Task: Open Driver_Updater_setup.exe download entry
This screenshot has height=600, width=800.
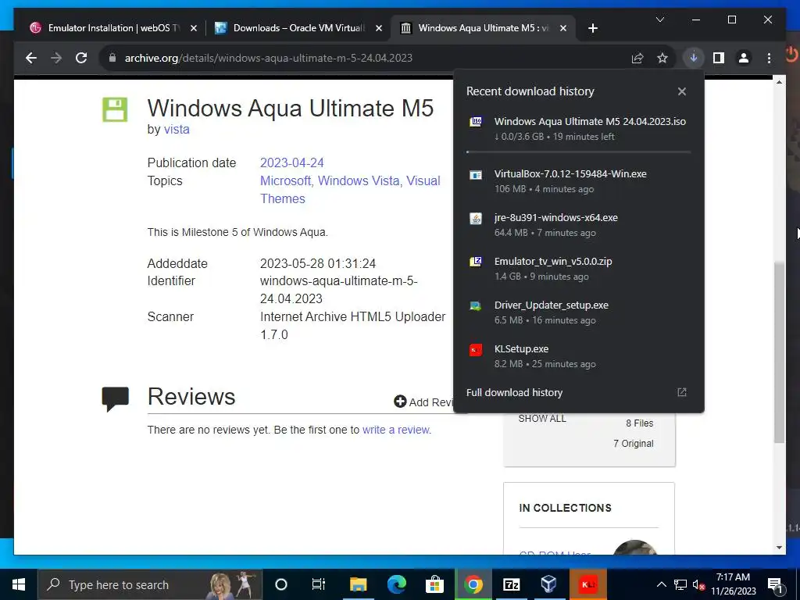Action: [579, 312]
